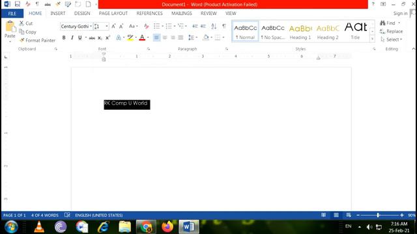The width and height of the screenshot is (417, 234).
Task: Apply the Heading 1 style
Action: click(x=300, y=31)
